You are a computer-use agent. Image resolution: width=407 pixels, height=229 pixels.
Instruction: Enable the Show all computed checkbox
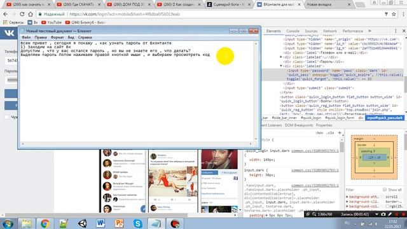pyautogui.click(x=385, y=190)
